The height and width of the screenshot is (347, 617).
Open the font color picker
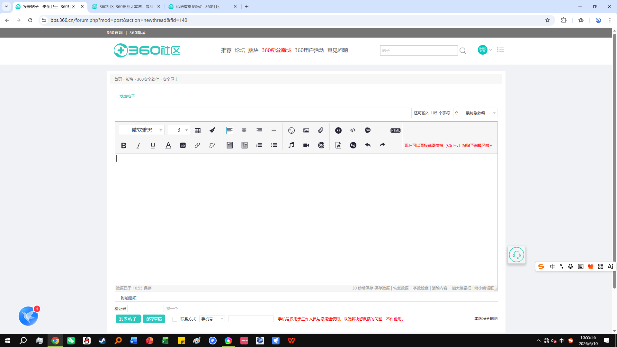coord(168,145)
